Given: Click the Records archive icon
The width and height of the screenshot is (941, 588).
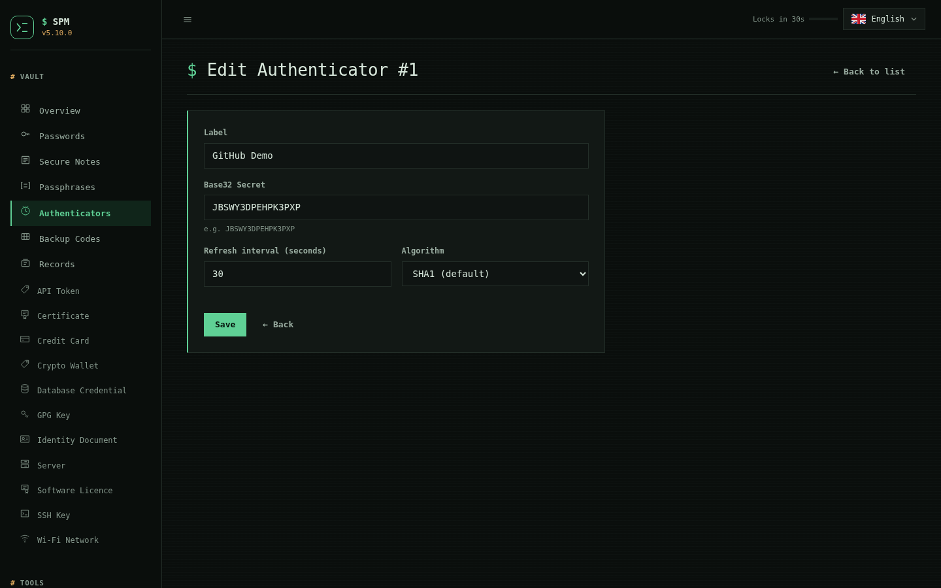Looking at the screenshot, I should 25,263.
